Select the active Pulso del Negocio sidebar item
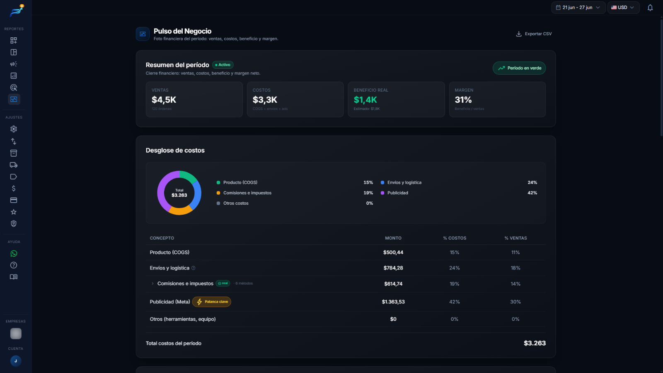This screenshot has height=373, width=663. 14,99
